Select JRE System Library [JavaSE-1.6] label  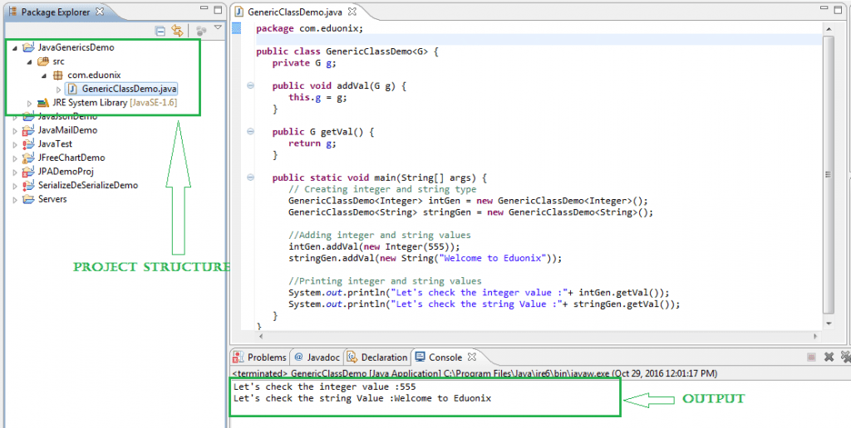click(x=115, y=102)
